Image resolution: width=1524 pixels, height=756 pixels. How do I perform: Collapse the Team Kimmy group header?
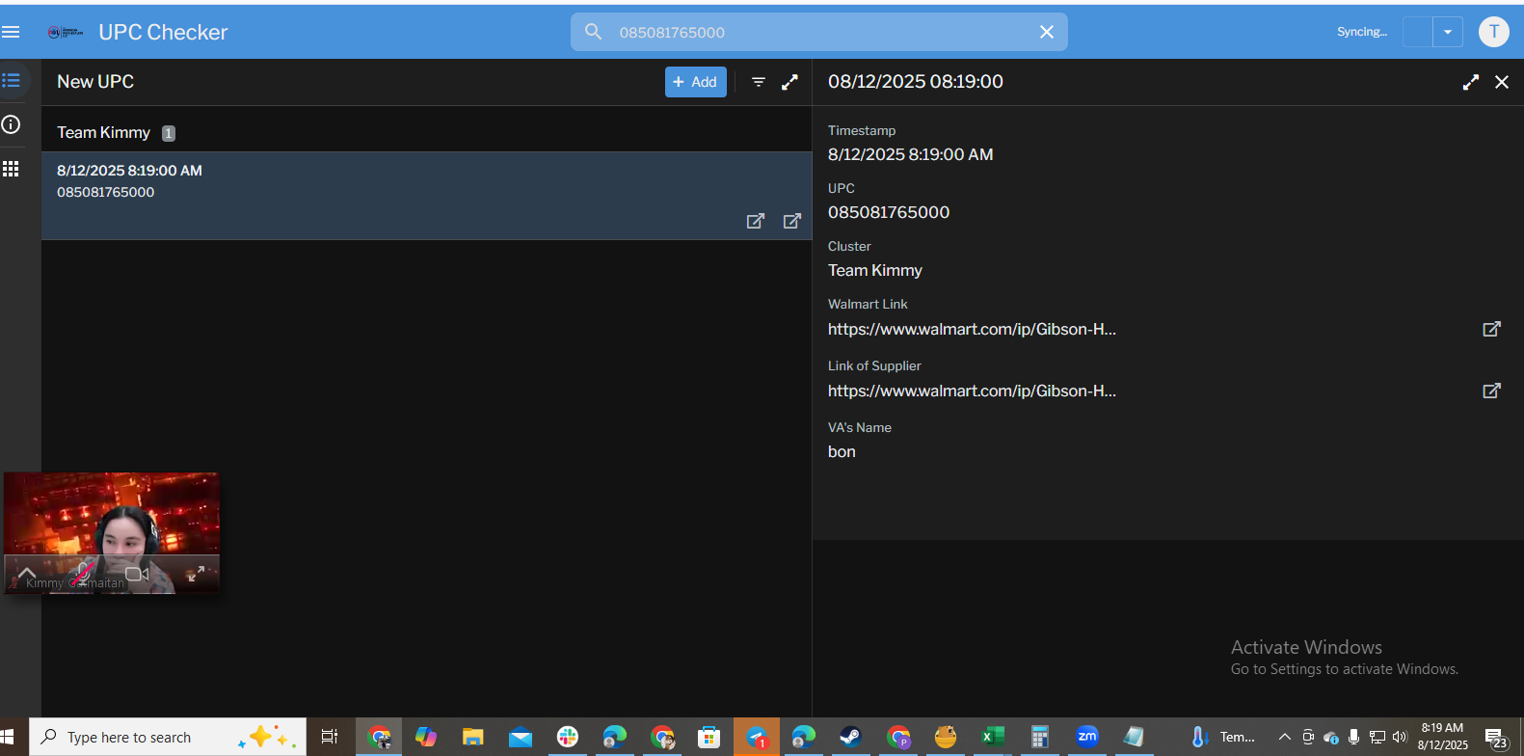(104, 132)
